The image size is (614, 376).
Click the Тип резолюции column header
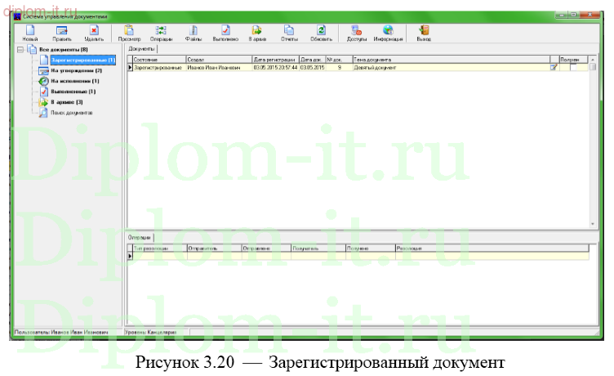coord(160,248)
